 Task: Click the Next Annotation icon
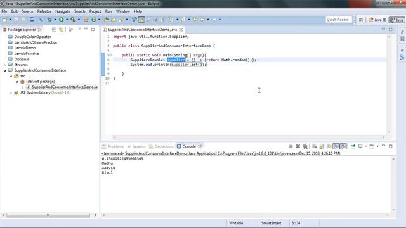171,20
